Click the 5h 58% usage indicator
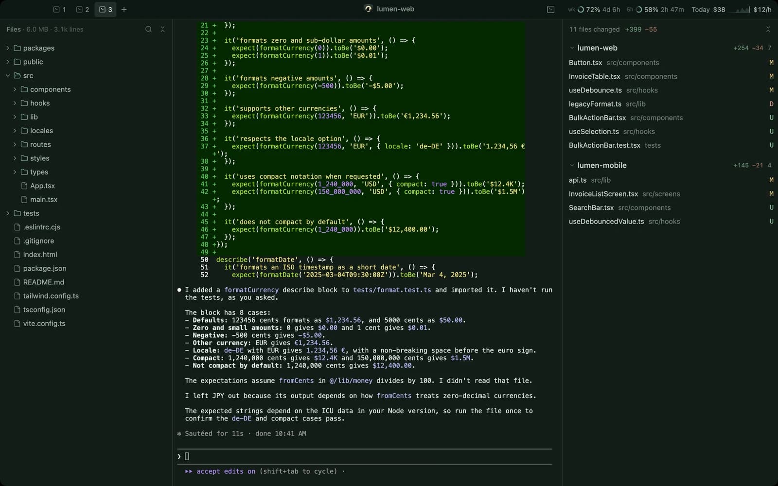The width and height of the screenshot is (778, 486). pyautogui.click(x=655, y=9)
